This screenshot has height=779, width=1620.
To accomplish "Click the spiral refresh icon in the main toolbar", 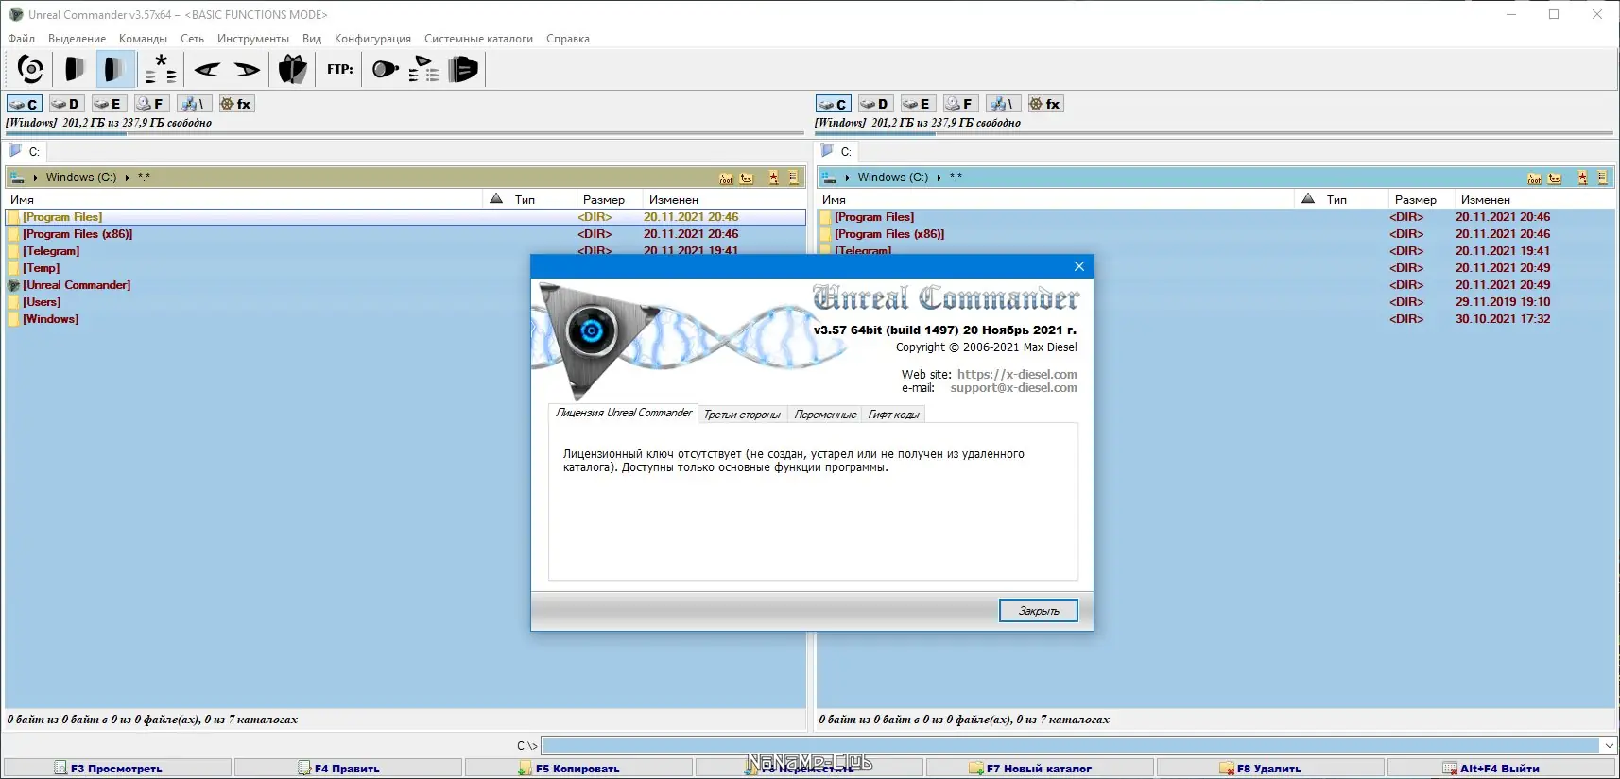I will point(30,69).
